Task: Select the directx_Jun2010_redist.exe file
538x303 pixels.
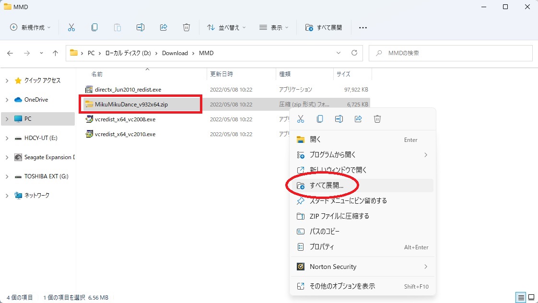Action: pyautogui.click(x=128, y=90)
